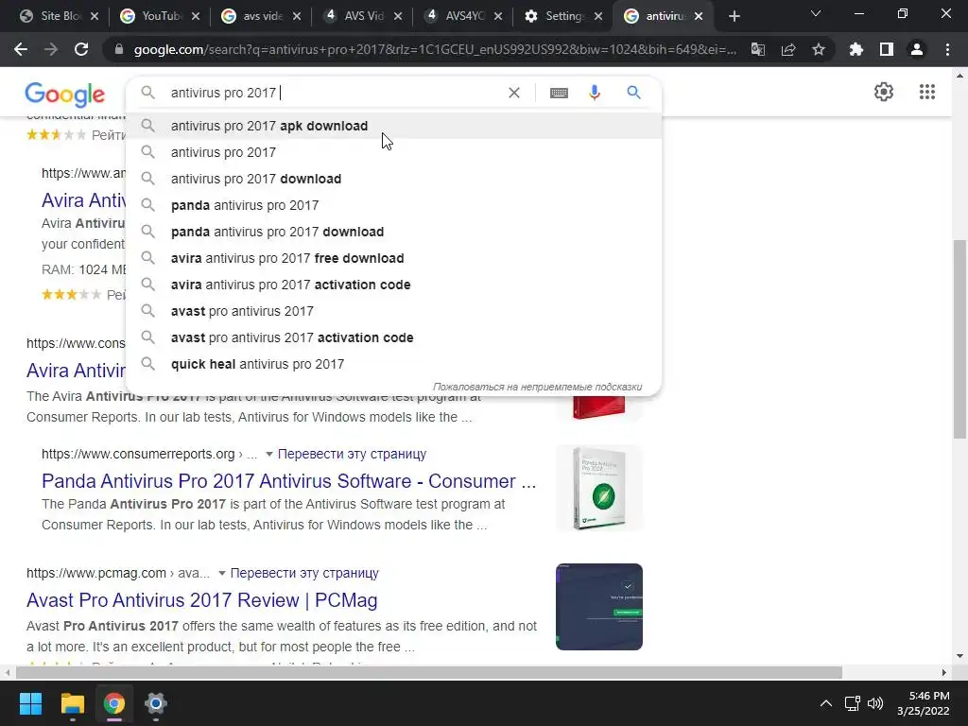Open the clock showing 5:46 PM
This screenshot has width=968, height=726.
[924, 703]
